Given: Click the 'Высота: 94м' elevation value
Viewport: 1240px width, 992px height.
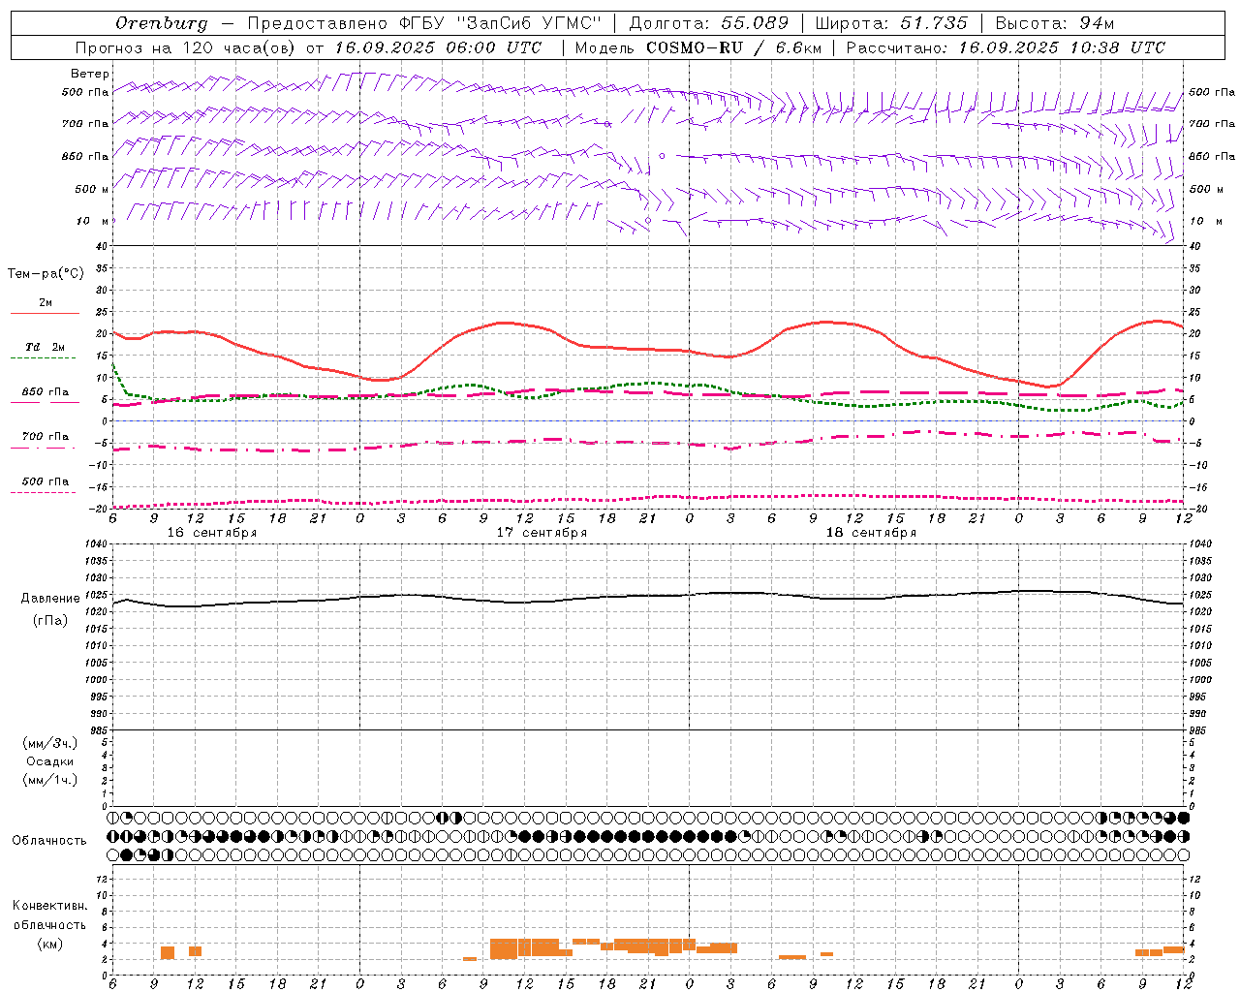Looking at the screenshot, I should [1055, 23].
